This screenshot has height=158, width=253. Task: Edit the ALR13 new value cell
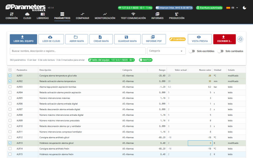[x=200, y=143]
